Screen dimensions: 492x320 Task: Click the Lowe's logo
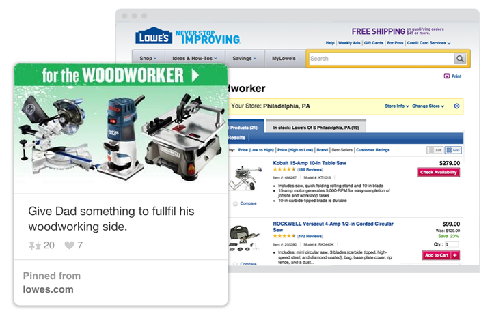click(x=154, y=35)
